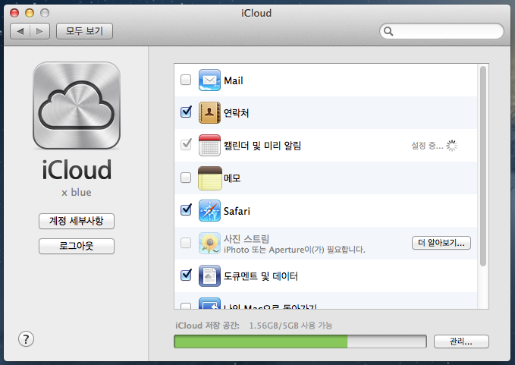Viewport: 515px width, 365px height.
Task: Click the 'iPhoto 또는 Aperture이(가) 필요합니다.' text
Action: pyautogui.click(x=294, y=250)
